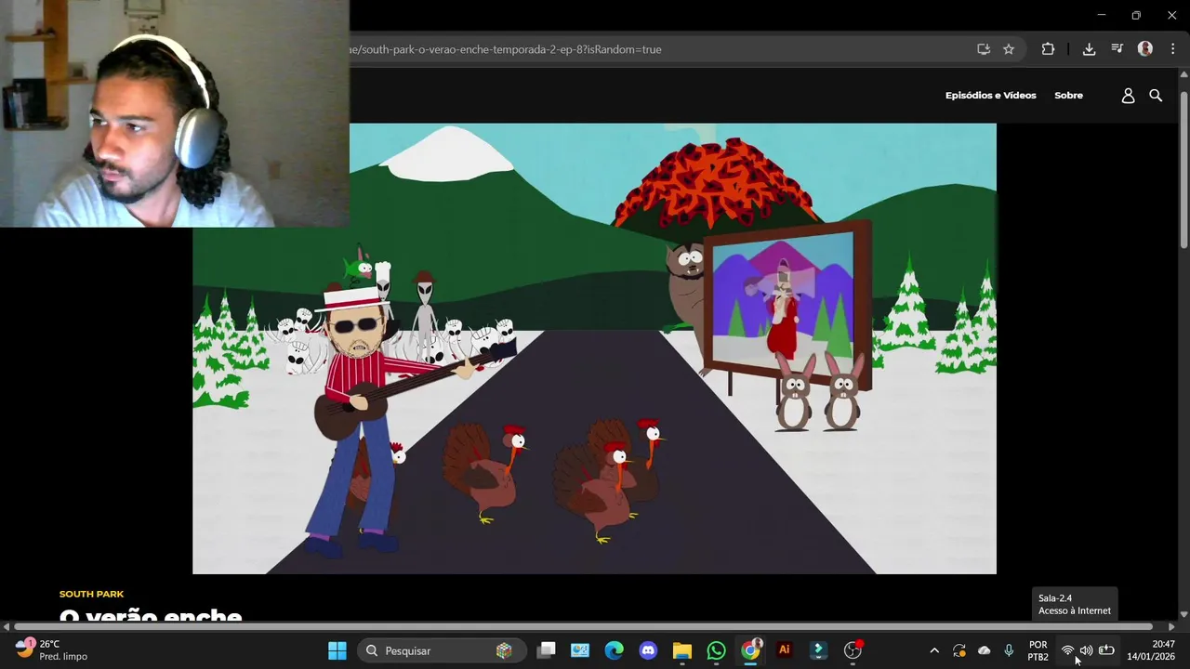Open the Sobre menu item
This screenshot has width=1190, height=669.
(x=1068, y=95)
